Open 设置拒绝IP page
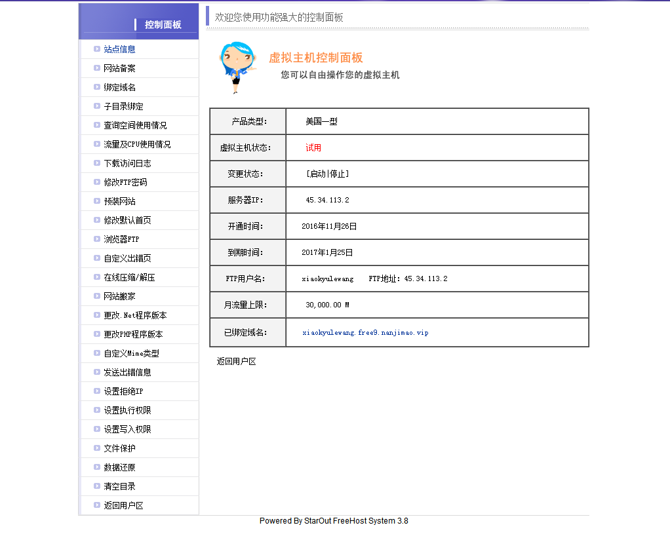Image resolution: width=670 pixels, height=557 pixels. point(123,391)
